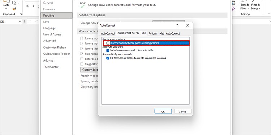This screenshot has width=271, height=135.
Task: Open Quick Access Toolbar options category
Action: pyautogui.click(x=56, y=54)
